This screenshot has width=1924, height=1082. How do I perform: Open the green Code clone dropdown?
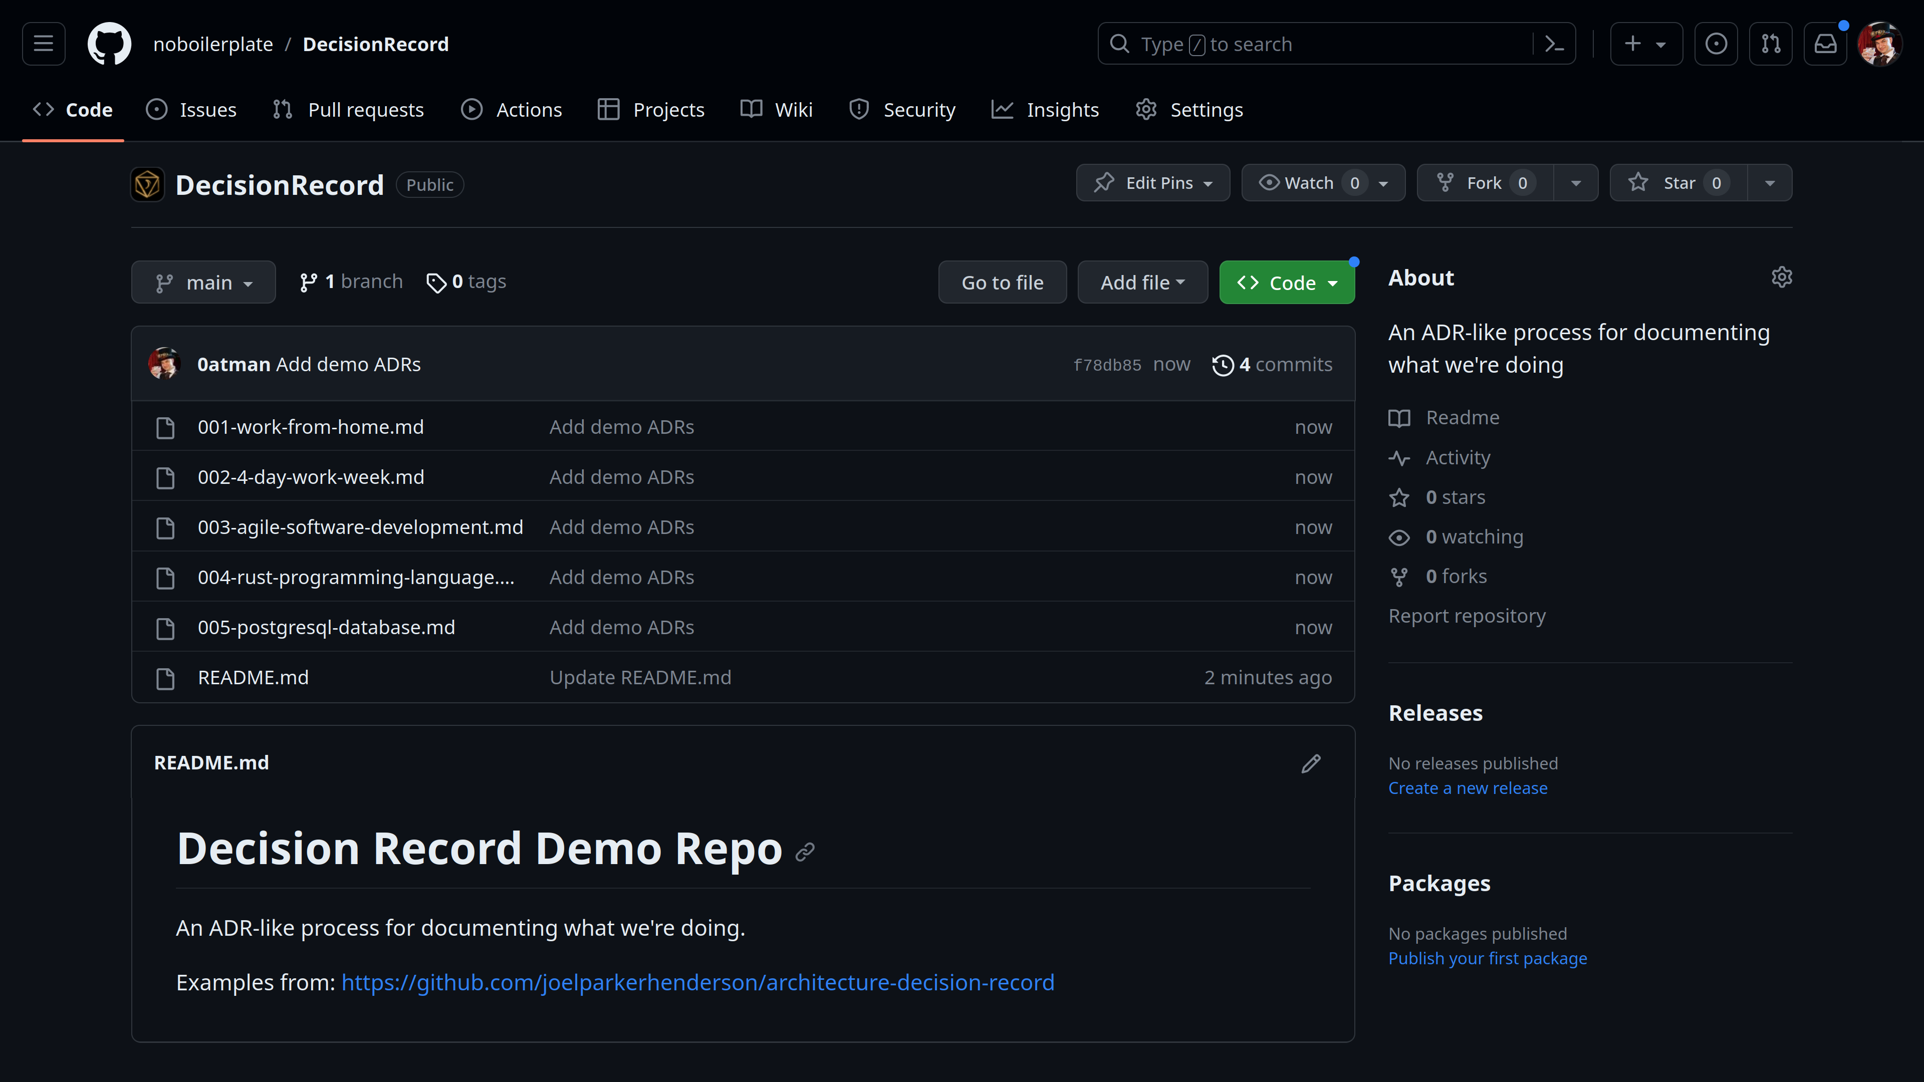pos(1286,282)
